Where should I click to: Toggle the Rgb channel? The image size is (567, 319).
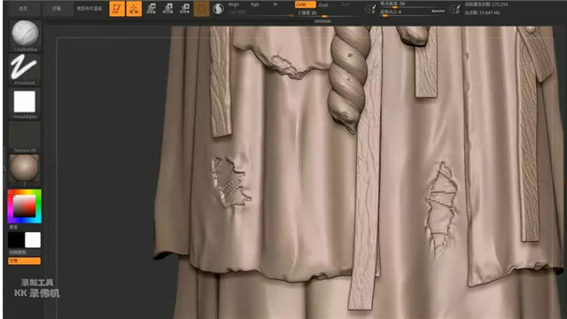255,4
